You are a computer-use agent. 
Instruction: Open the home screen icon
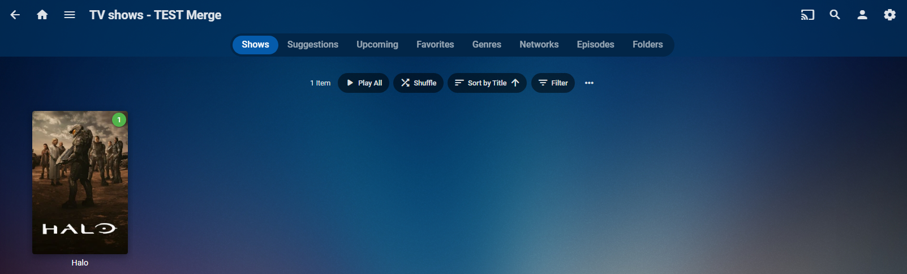pos(42,15)
